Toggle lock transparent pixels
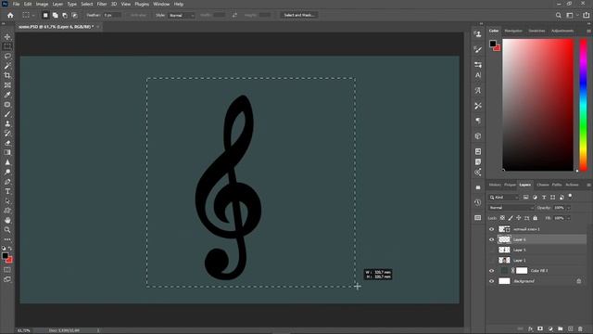The height and width of the screenshot is (334, 593). 502,218
